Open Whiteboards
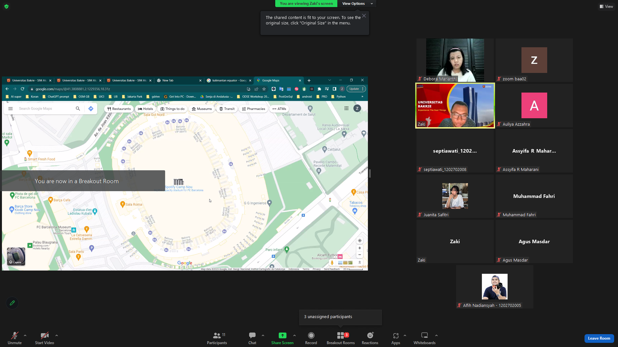This screenshot has height=347, width=618. 425,338
